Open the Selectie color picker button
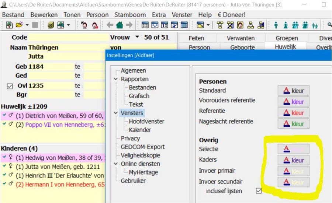This screenshot has height=203, width=332. (293, 149)
